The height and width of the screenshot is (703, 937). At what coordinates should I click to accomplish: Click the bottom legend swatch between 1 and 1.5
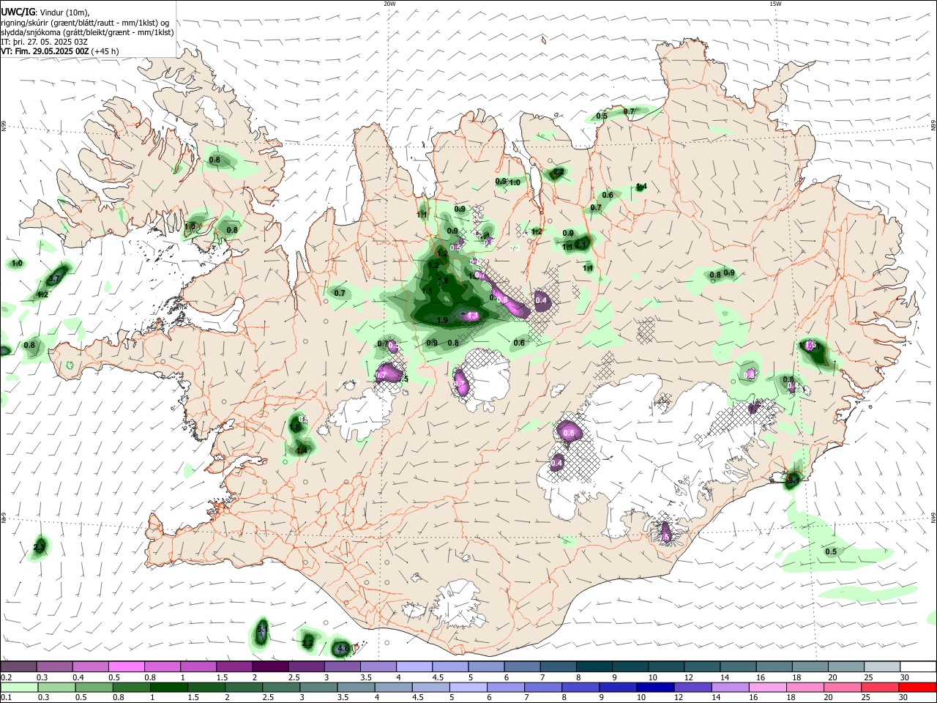click(x=168, y=687)
